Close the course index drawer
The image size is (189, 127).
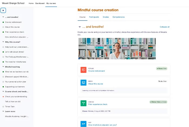[3, 11]
